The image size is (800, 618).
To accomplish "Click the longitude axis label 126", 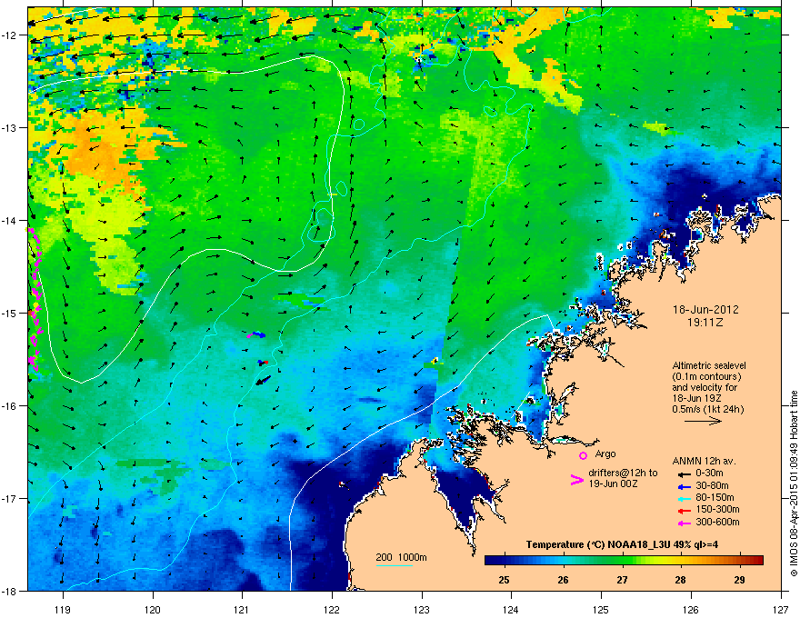I will (691, 609).
